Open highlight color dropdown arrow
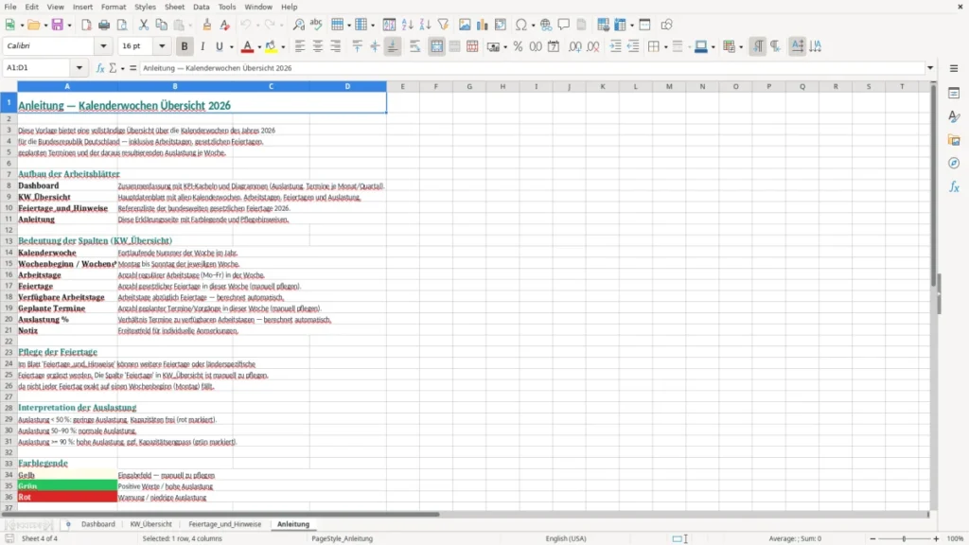This screenshot has width=969, height=545. (283, 47)
